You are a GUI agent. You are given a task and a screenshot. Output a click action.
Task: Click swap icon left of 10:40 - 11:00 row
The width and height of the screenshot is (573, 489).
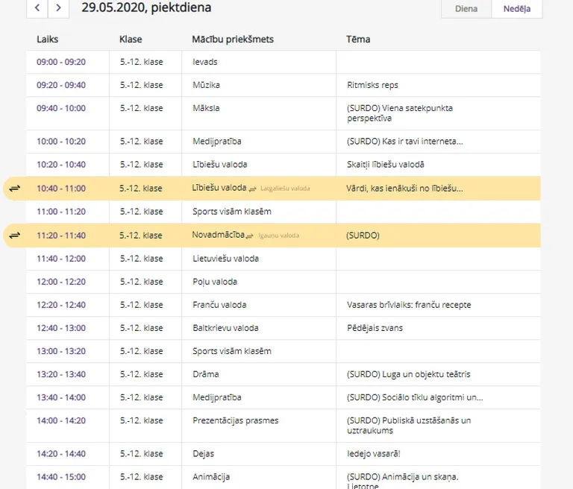(15, 189)
